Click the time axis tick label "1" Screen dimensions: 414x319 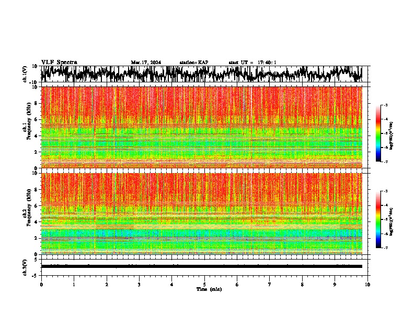point(74,285)
